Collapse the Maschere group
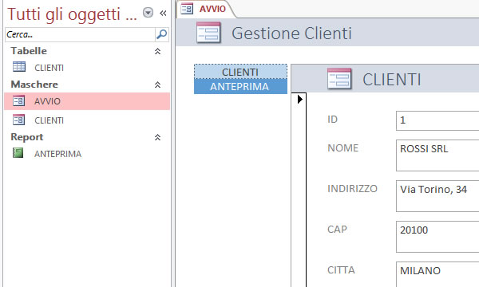The height and width of the screenshot is (287, 479). click(x=157, y=85)
